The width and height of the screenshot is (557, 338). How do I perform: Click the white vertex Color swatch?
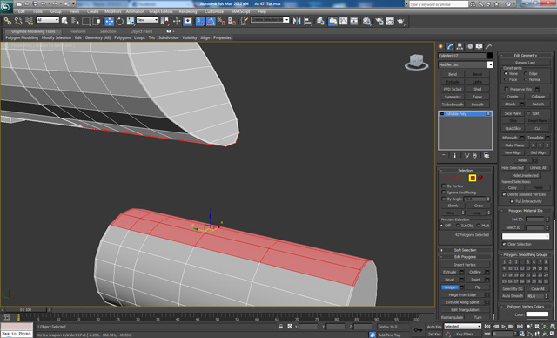[537, 314]
